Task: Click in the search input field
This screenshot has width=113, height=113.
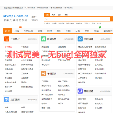Action: pos(77,19)
